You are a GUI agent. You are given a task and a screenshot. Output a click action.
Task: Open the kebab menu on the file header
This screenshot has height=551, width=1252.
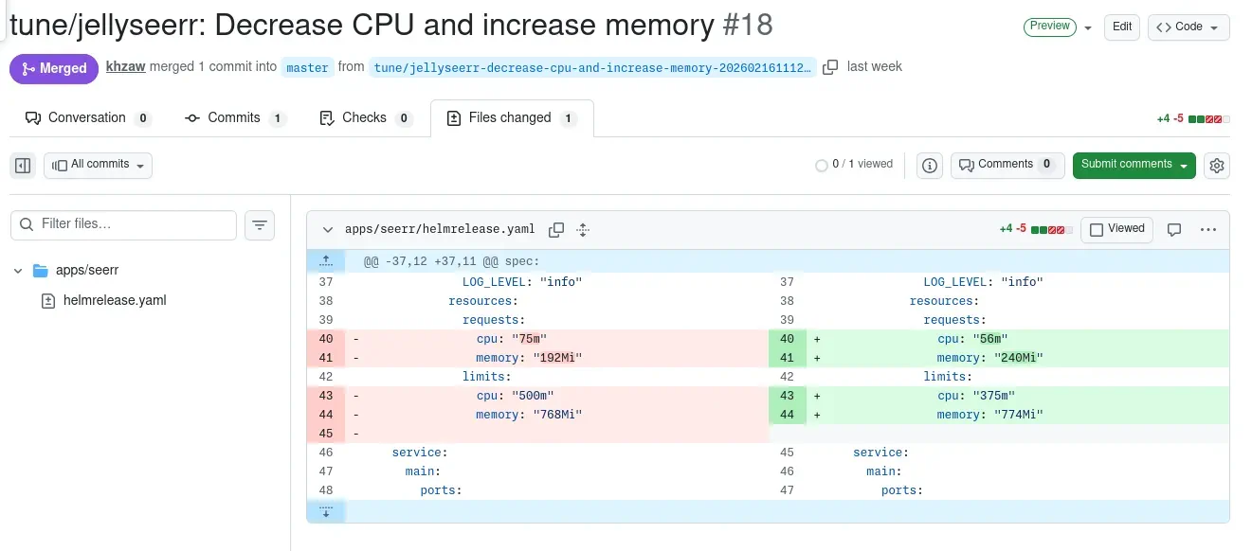pos(1209,229)
